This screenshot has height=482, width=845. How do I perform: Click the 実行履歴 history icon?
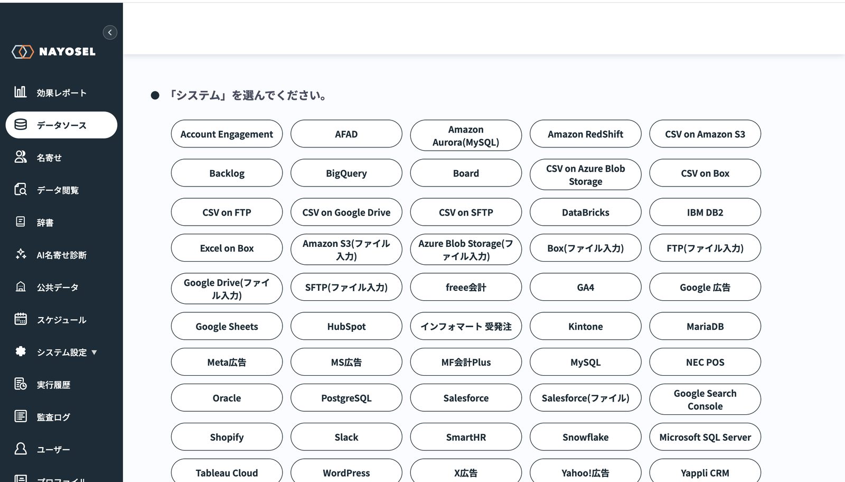(20, 384)
